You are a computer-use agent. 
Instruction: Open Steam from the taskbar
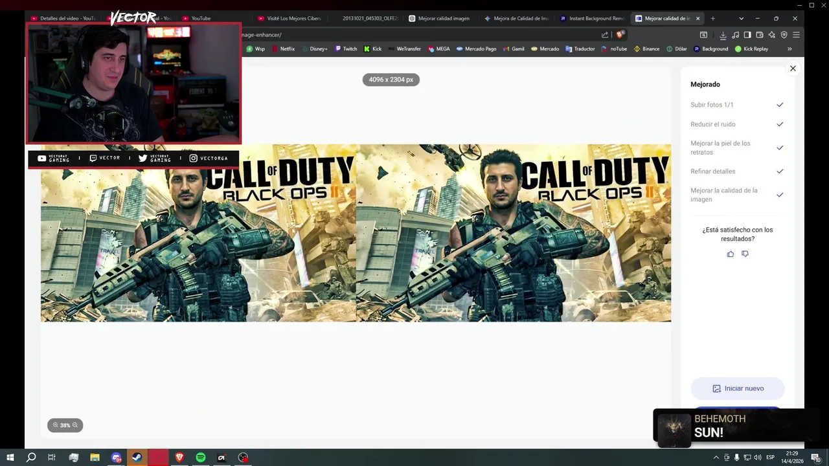137,458
